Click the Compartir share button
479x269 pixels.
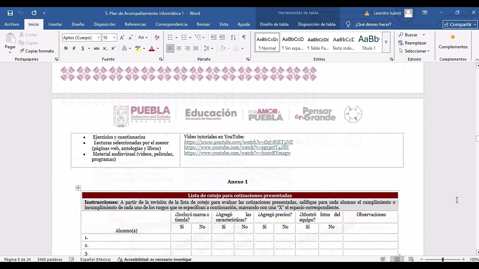(x=460, y=24)
